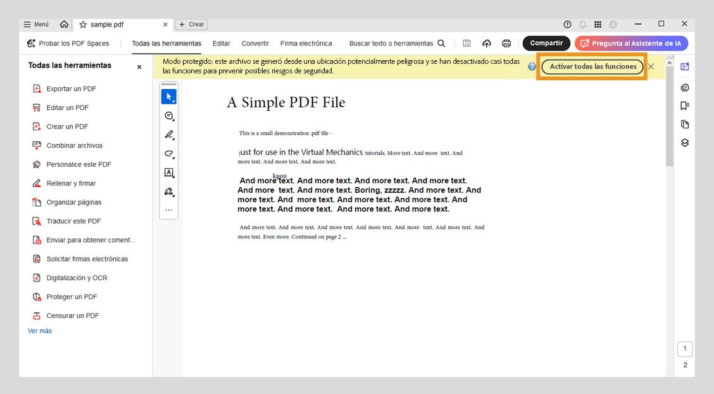The width and height of the screenshot is (714, 394).
Task: Open the notifications bell
Action: 582,25
